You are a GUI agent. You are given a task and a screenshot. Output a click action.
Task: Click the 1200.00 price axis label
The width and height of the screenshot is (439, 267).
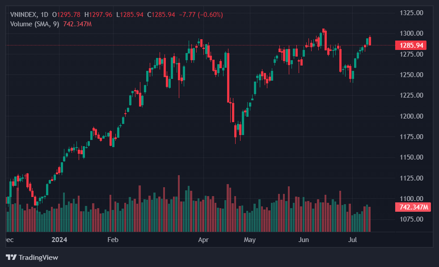point(411,116)
